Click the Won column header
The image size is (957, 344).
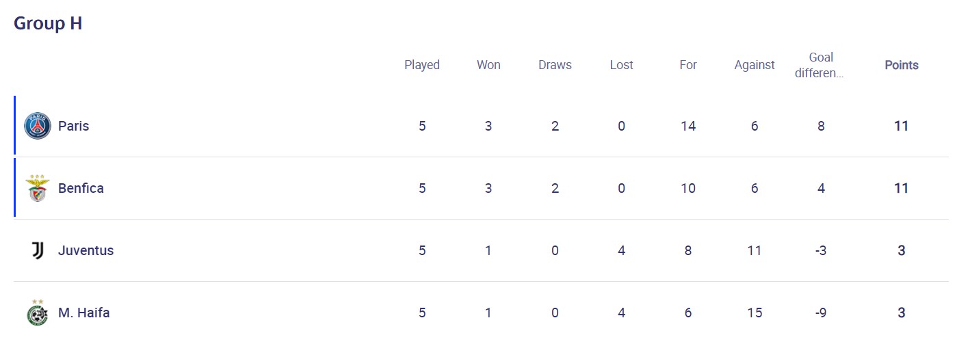pos(488,66)
